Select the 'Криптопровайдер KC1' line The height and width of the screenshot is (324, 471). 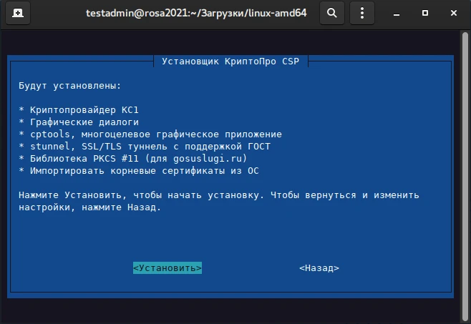(x=79, y=110)
